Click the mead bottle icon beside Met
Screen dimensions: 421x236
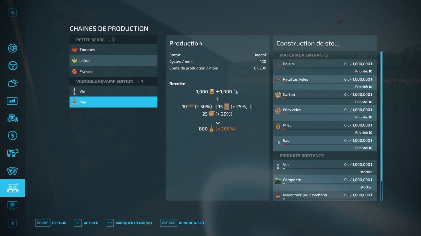click(x=74, y=102)
